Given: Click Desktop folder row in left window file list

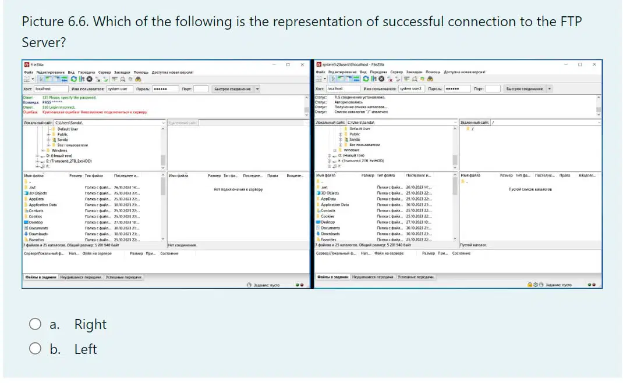Looking at the screenshot, I should point(92,223).
